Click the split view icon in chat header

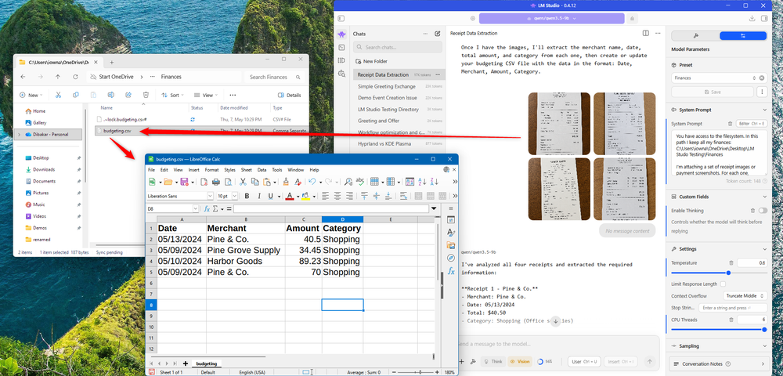tap(646, 33)
